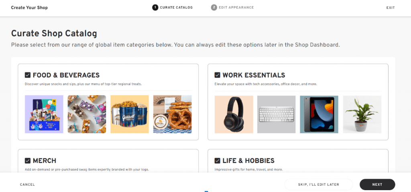Open the tablet product thumbnail
411x192 pixels.
(x=319, y=114)
